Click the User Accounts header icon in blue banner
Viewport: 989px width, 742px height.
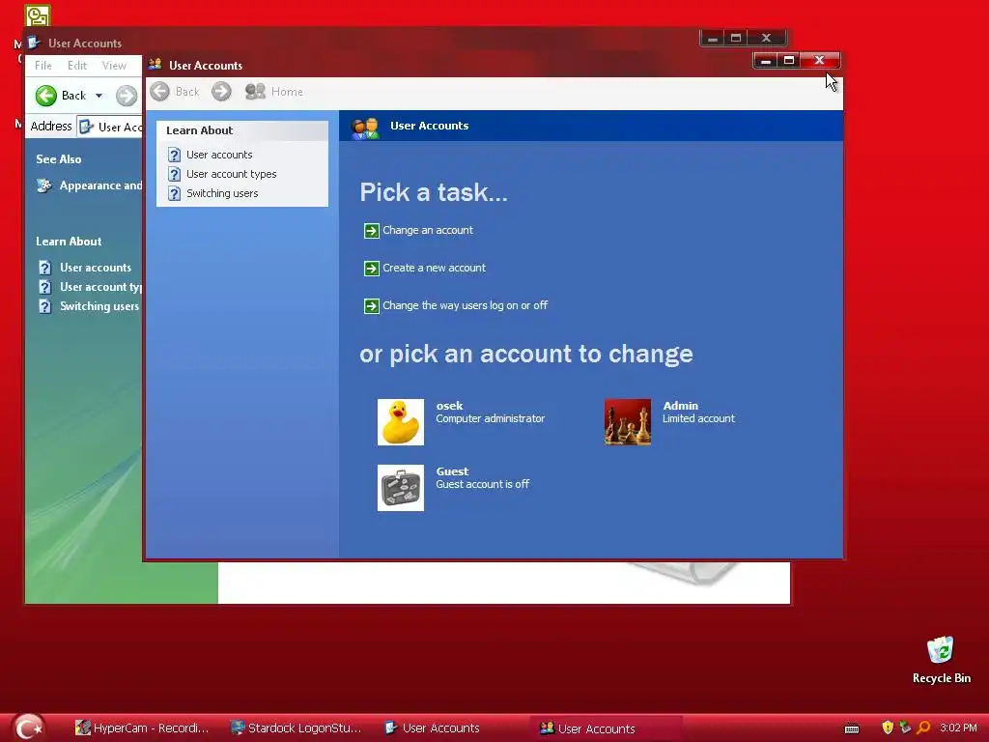click(365, 128)
